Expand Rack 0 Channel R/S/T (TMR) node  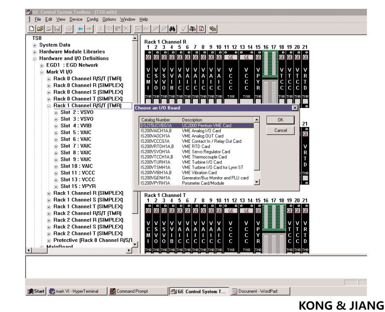pos(49,79)
